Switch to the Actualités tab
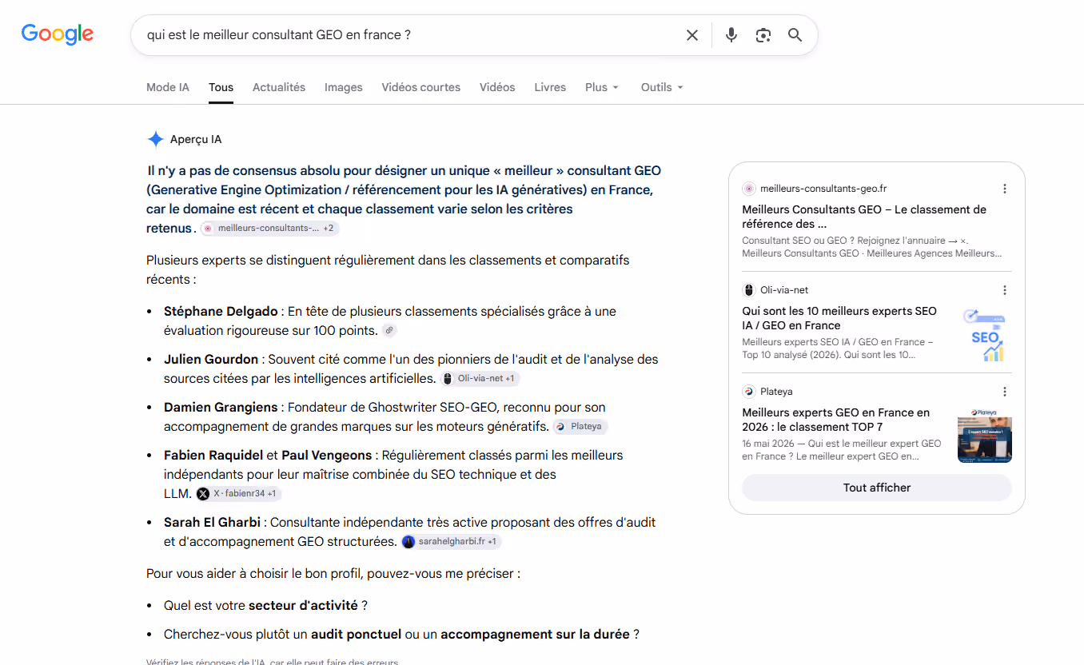This screenshot has width=1084, height=665. (x=279, y=87)
